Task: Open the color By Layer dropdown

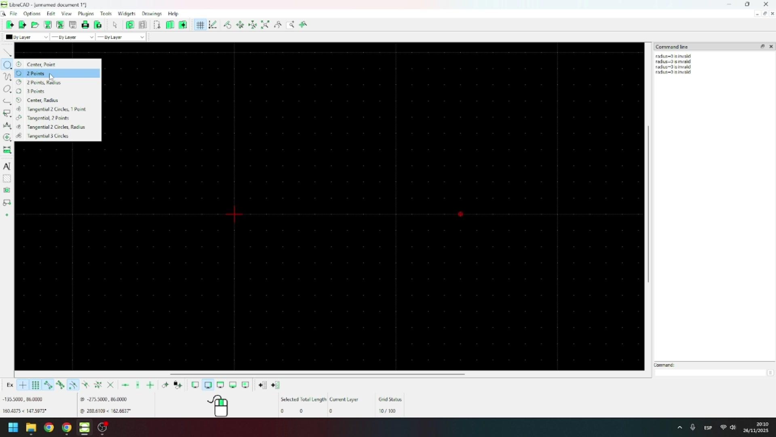Action: click(x=27, y=37)
